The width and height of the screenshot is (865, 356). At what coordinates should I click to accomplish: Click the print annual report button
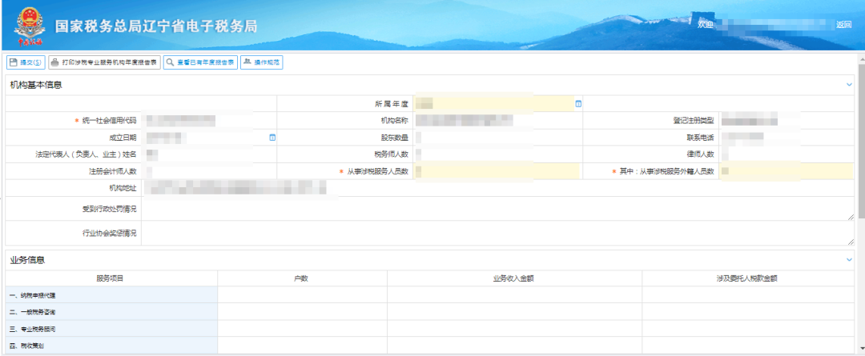104,62
